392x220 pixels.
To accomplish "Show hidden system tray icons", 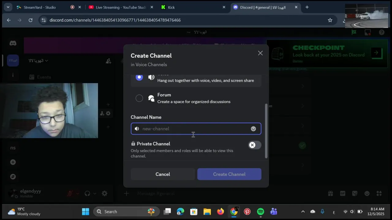I will [303, 211].
